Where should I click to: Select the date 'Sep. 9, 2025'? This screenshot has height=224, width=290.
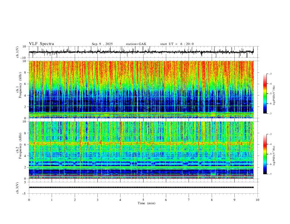102,44
